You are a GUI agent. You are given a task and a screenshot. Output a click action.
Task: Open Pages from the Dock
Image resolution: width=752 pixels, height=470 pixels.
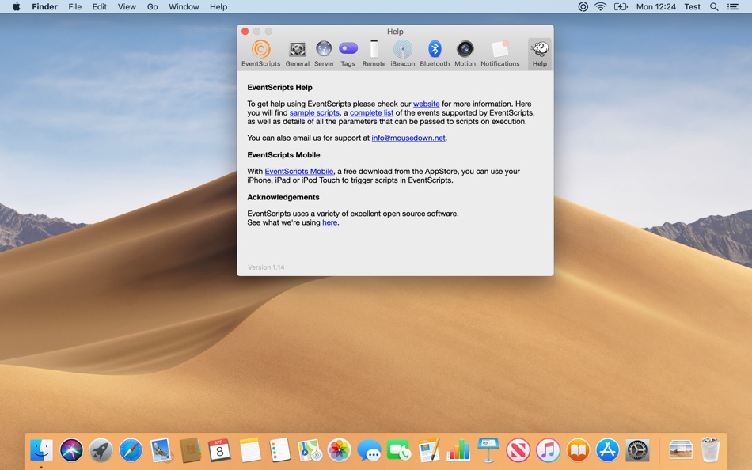(x=428, y=450)
